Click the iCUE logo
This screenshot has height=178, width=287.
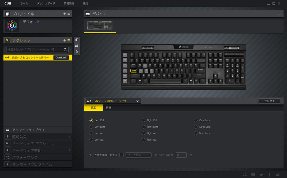click(x=7, y=3)
